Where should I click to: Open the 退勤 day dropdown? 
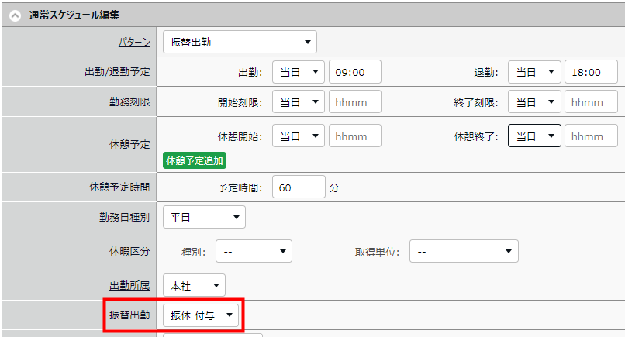534,72
